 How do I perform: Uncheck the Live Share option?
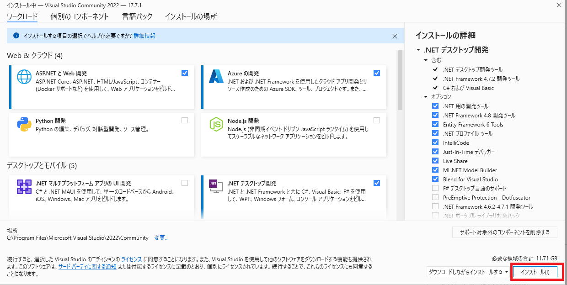(x=435, y=161)
